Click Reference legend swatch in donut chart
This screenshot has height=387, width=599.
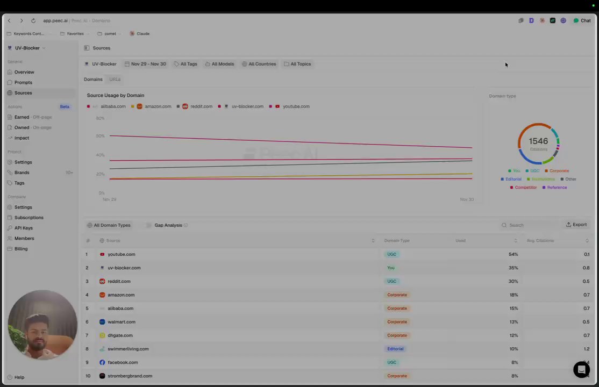544,188
